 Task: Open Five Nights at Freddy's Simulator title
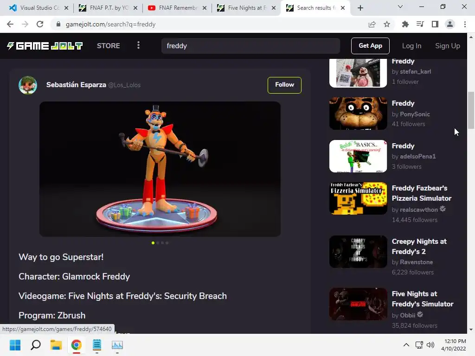point(423,299)
